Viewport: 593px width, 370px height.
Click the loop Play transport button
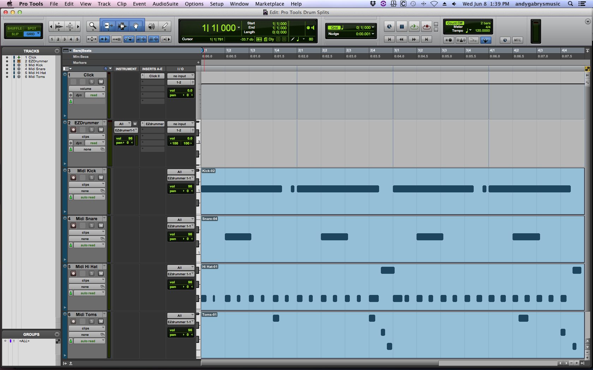[x=414, y=26]
